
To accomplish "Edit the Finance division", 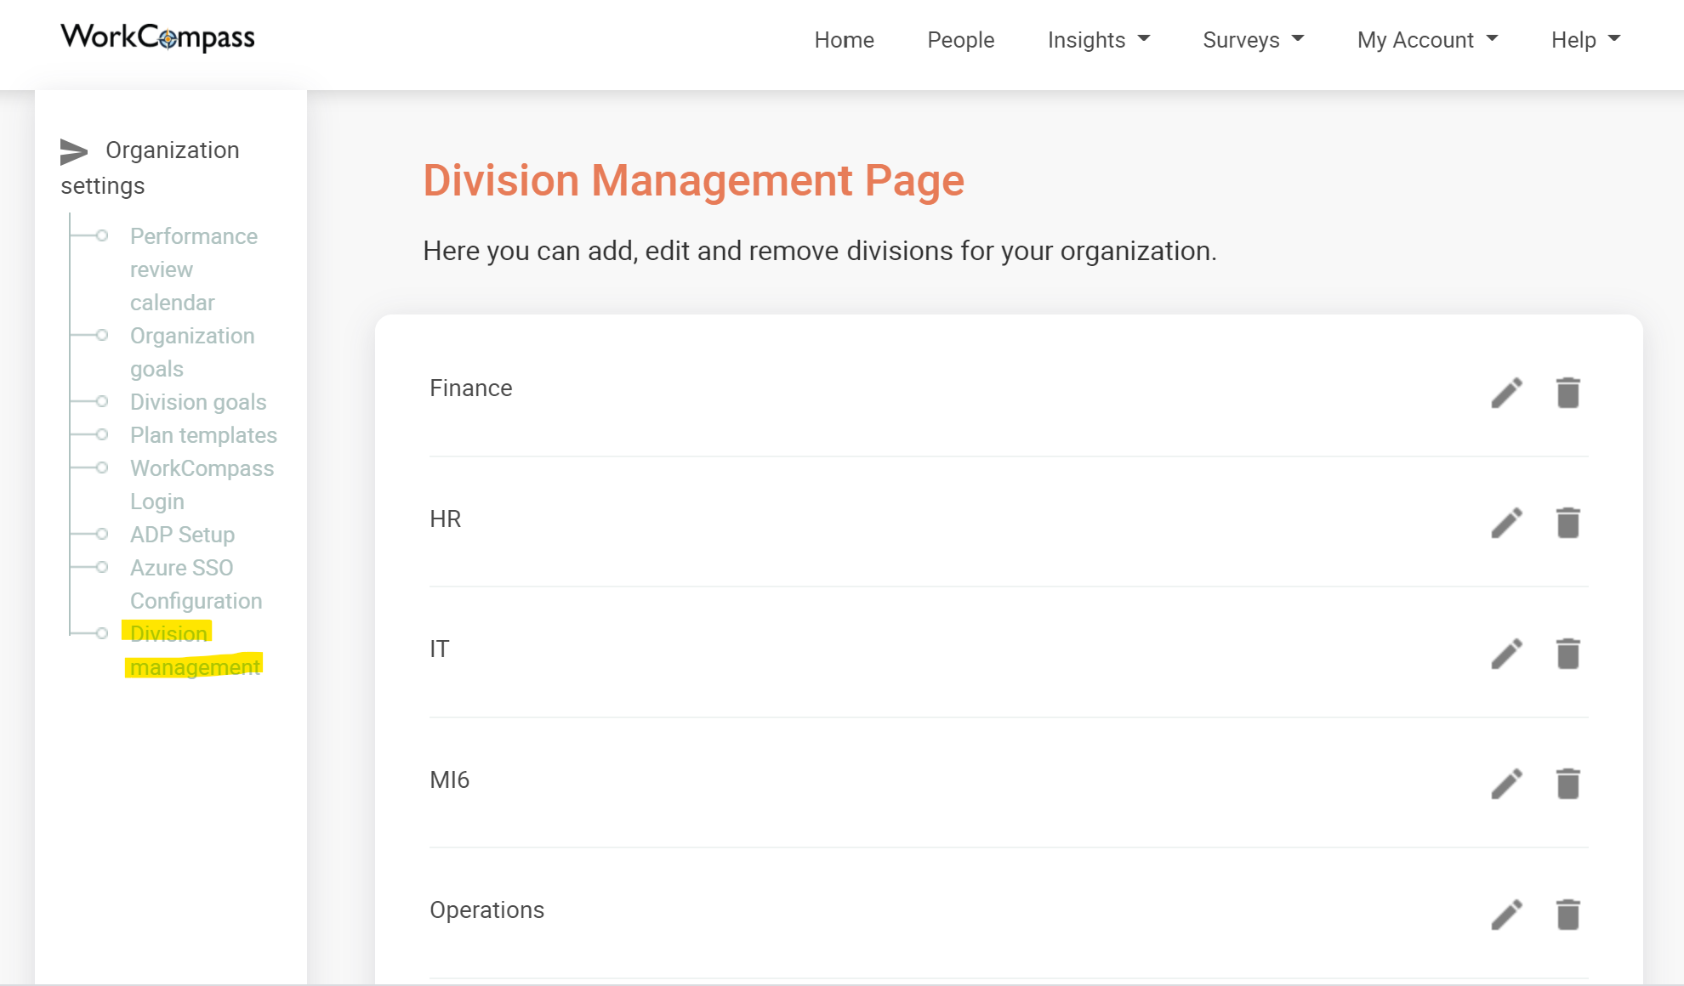I will [1506, 392].
